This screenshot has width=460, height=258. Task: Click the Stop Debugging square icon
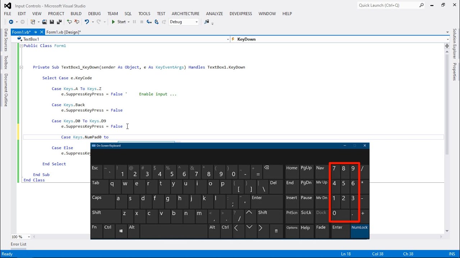point(142,22)
